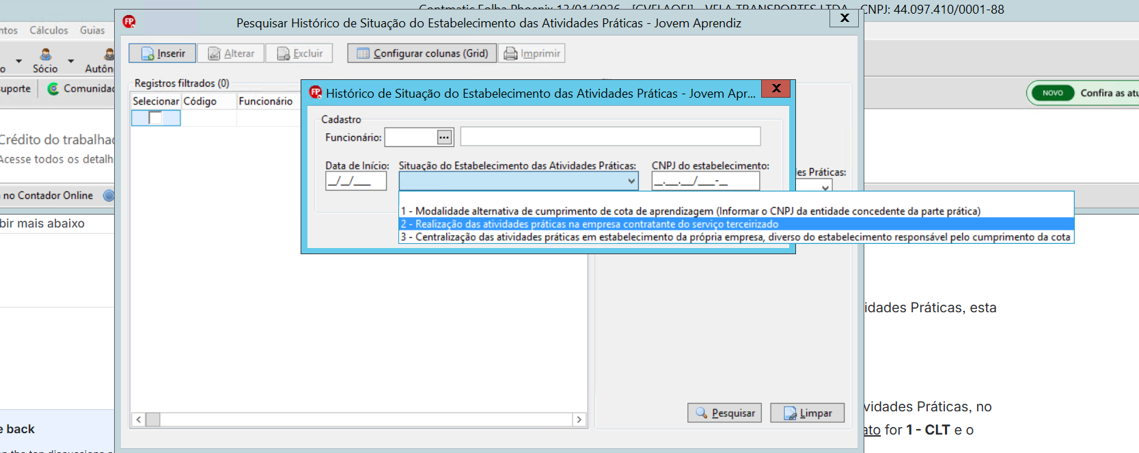The image size is (1139, 453).
Task: Click the Autônomo toolbar icon
Action: point(101,61)
